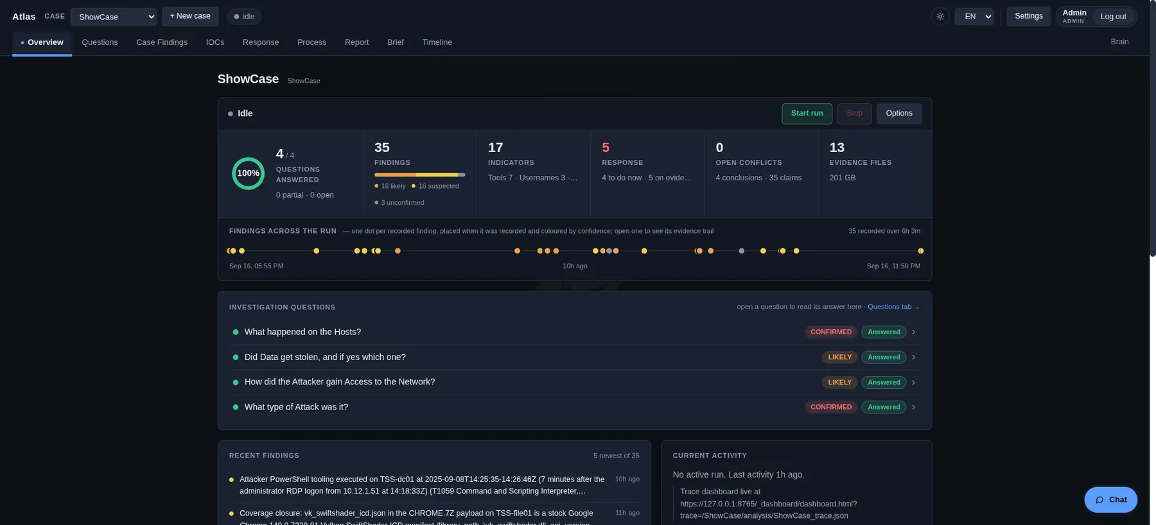The image size is (1156, 525).
Task: Expand 'What happened on the Hosts?' chevron
Action: point(913,332)
